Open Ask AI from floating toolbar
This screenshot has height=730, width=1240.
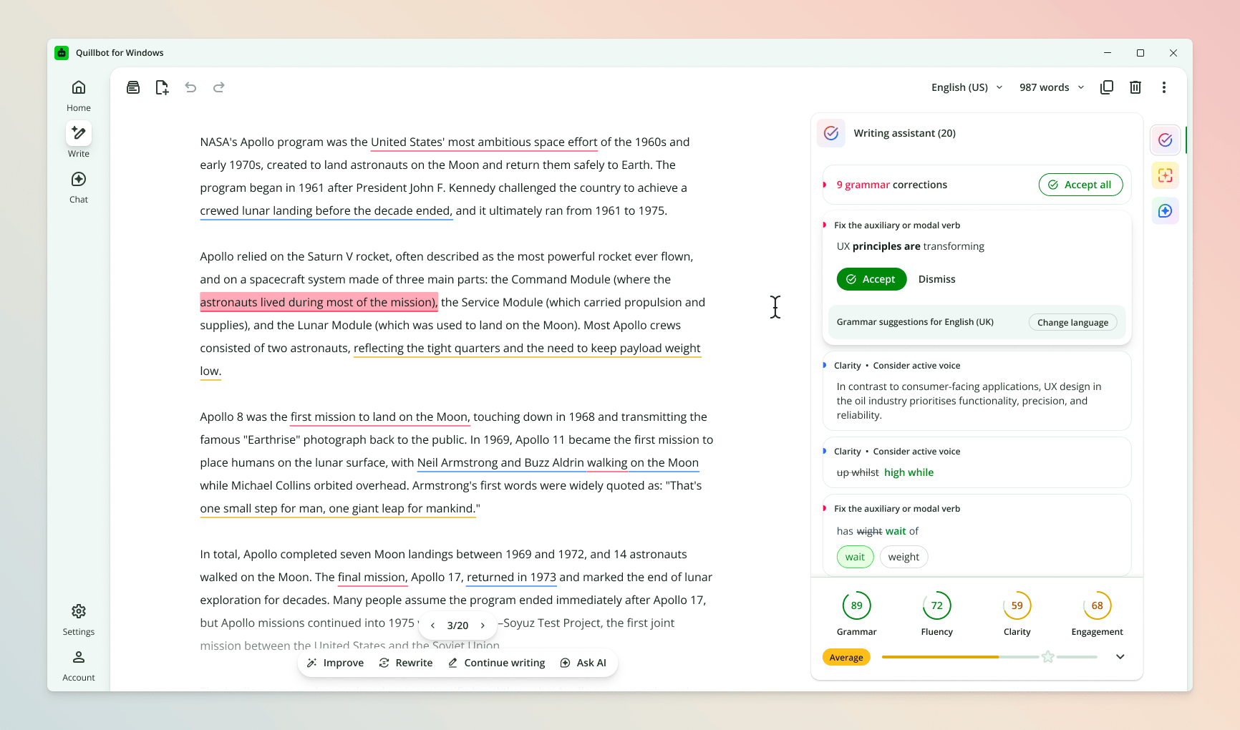pos(583,663)
